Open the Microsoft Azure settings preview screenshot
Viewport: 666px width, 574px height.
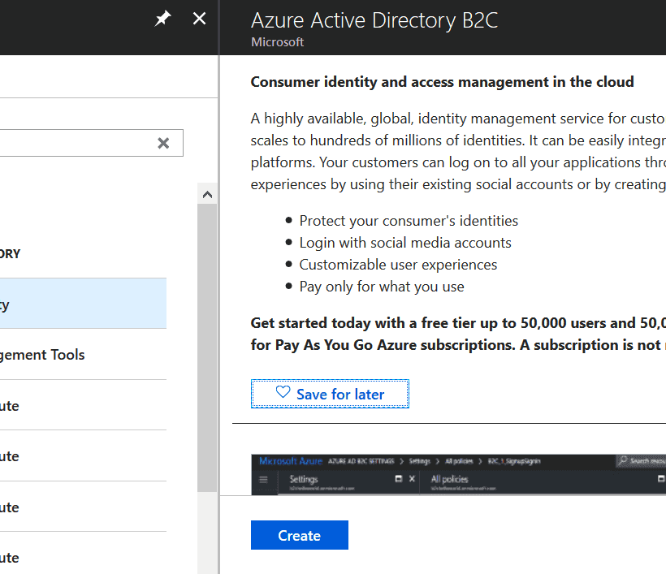click(458, 475)
